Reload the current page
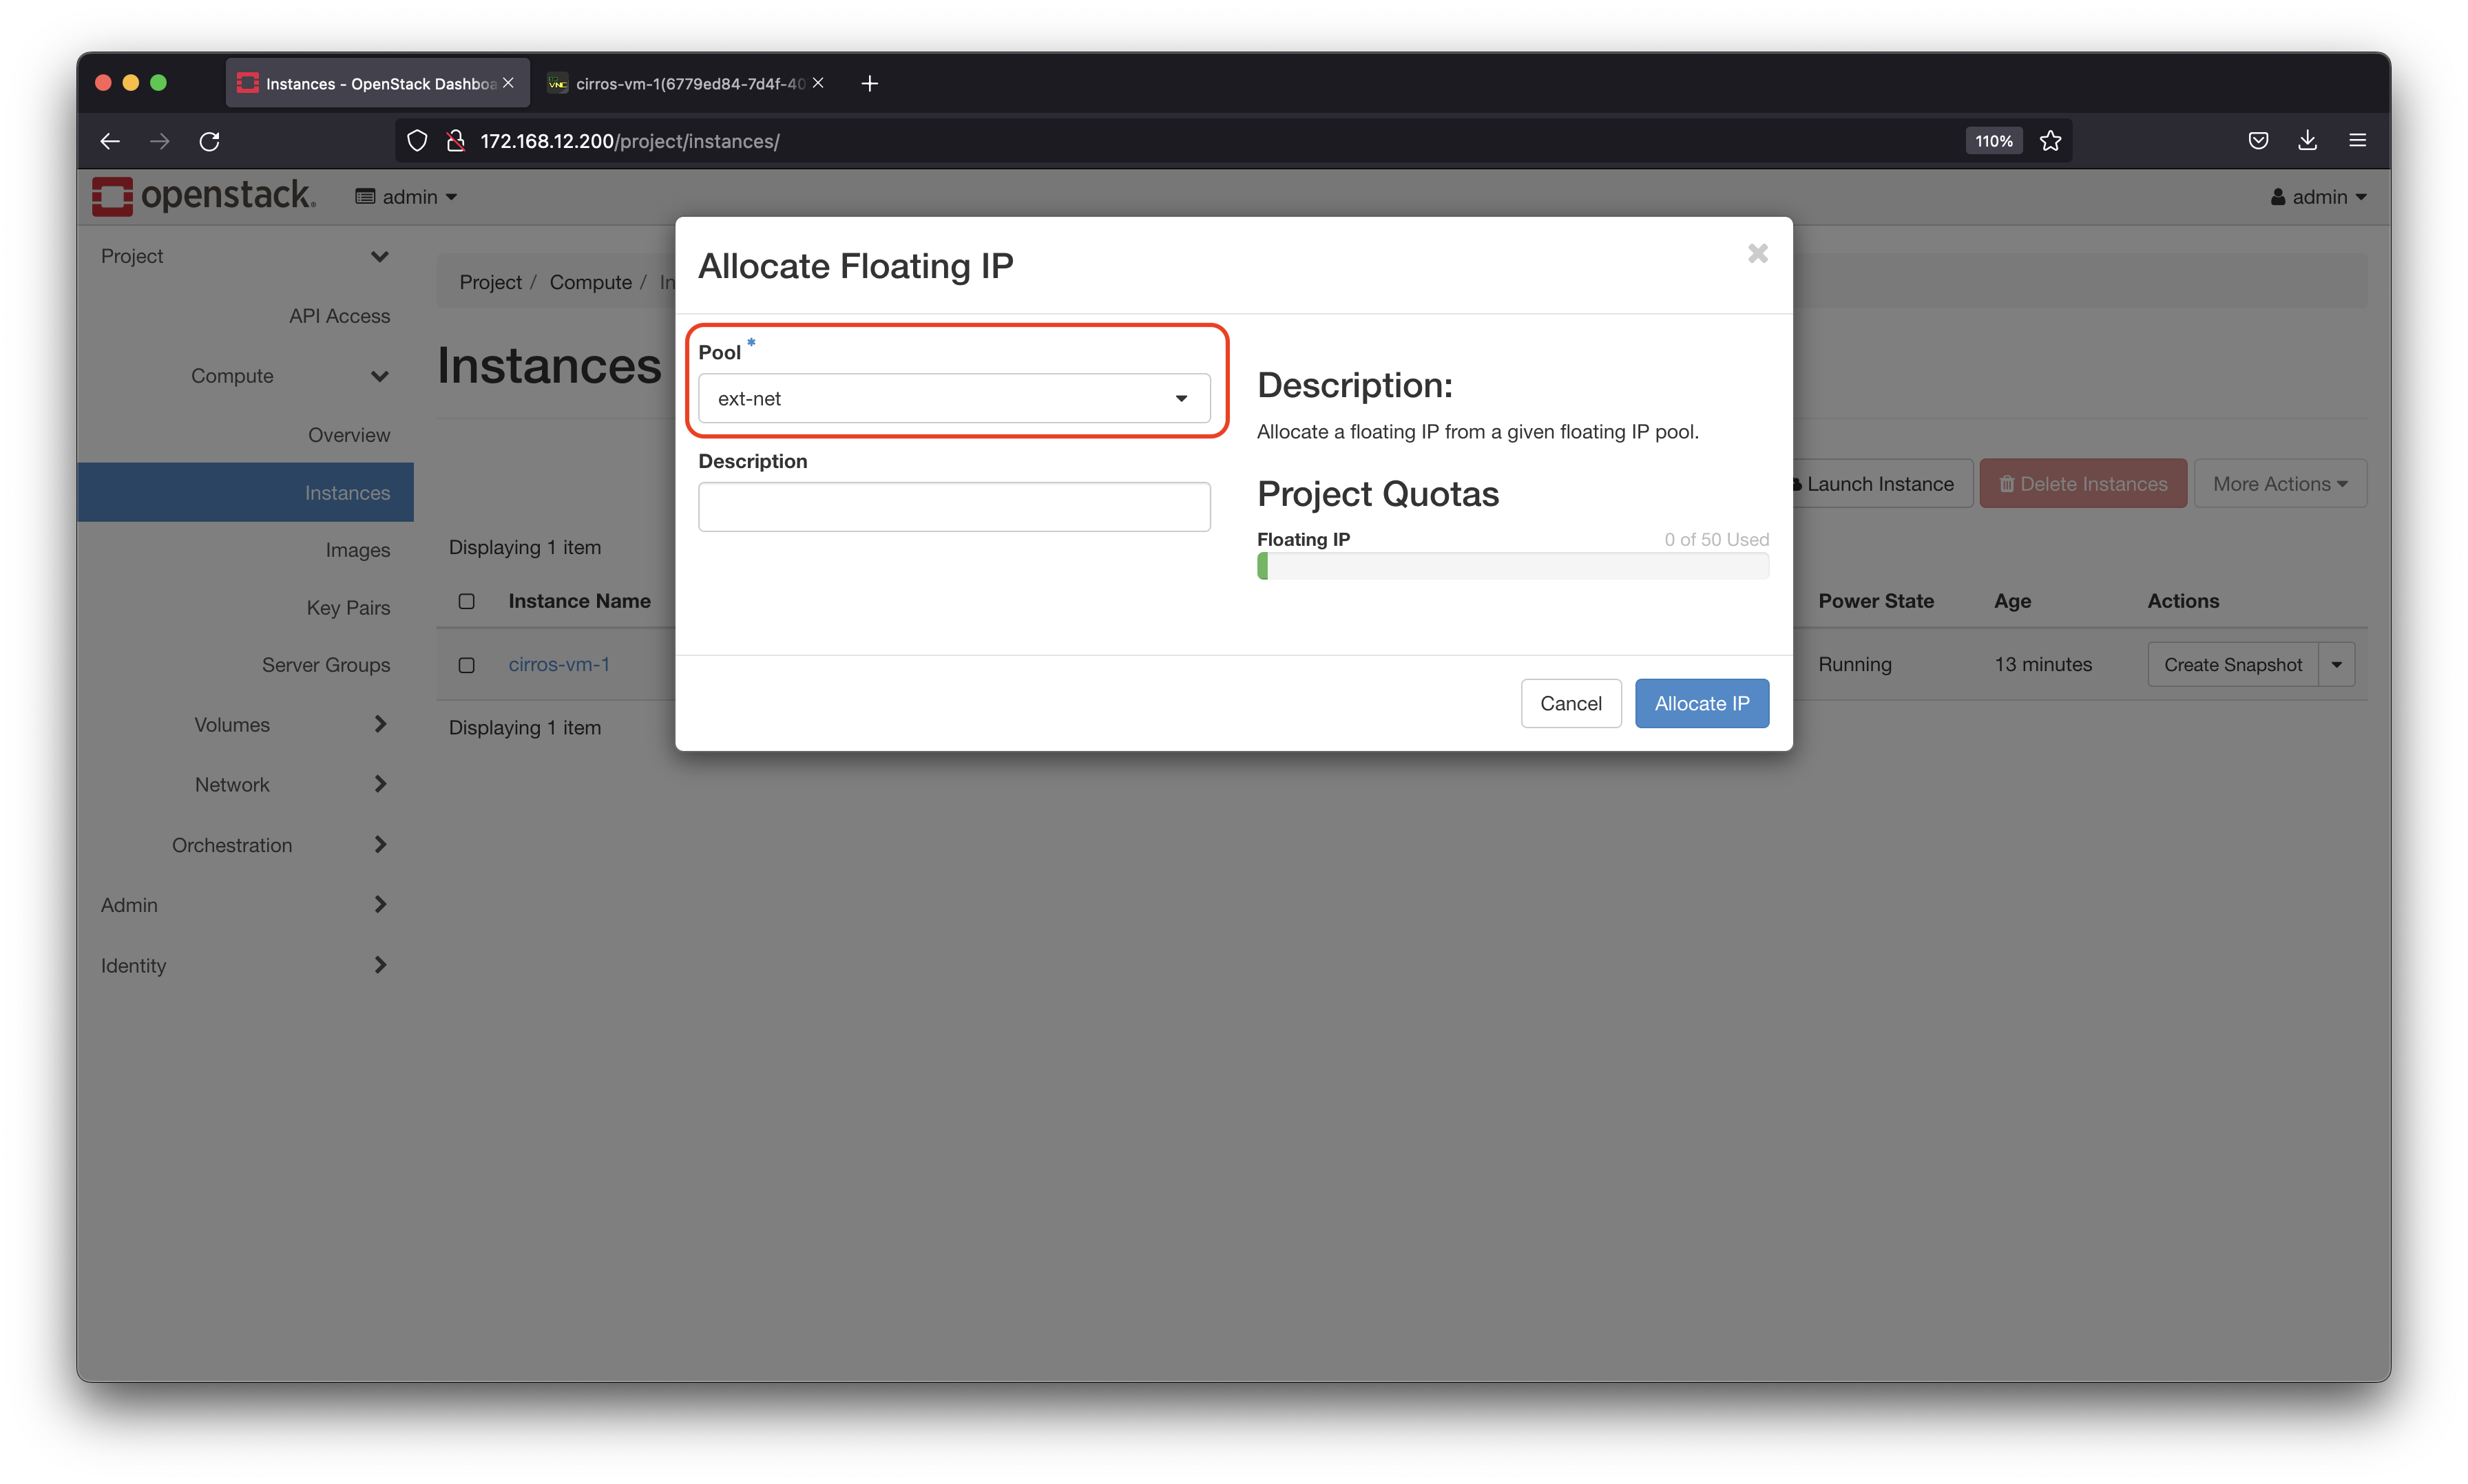The height and width of the screenshot is (1484, 2468). 209,141
